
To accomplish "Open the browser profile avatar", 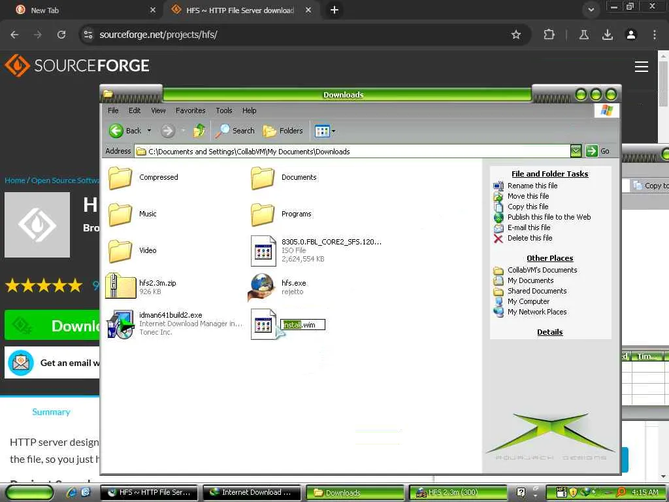I will pyautogui.click(x=630, y=35).
